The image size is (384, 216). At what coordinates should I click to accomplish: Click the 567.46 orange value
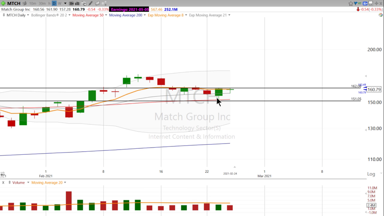point(156,9)
